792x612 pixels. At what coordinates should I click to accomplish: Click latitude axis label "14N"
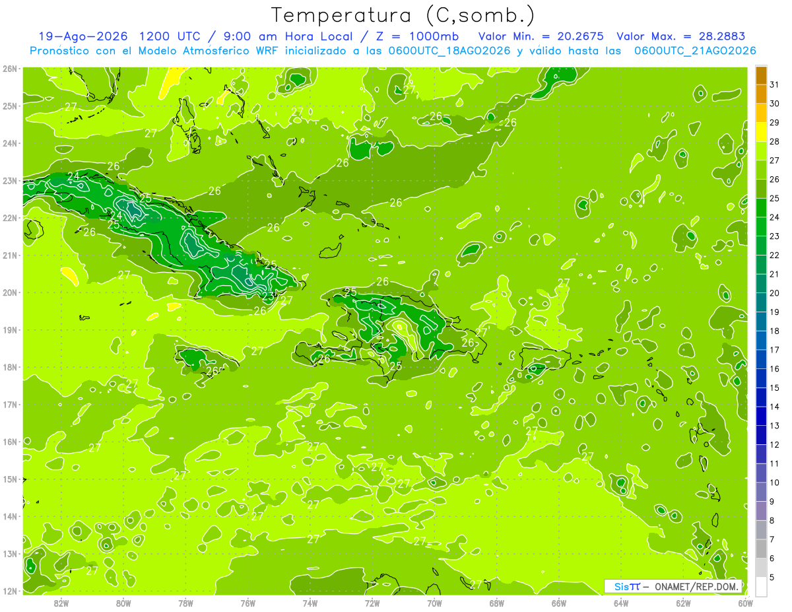point(10,516)
